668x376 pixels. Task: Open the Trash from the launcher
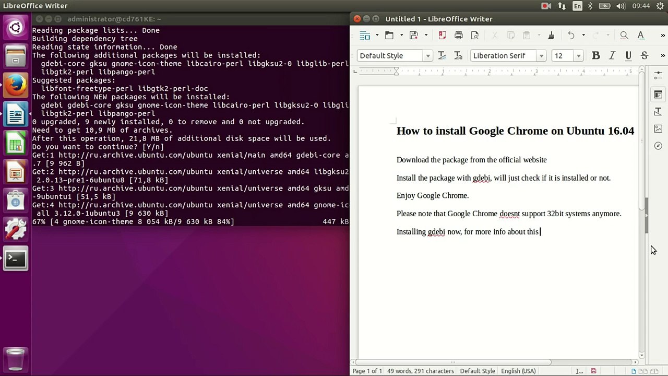tap(16, 360)
